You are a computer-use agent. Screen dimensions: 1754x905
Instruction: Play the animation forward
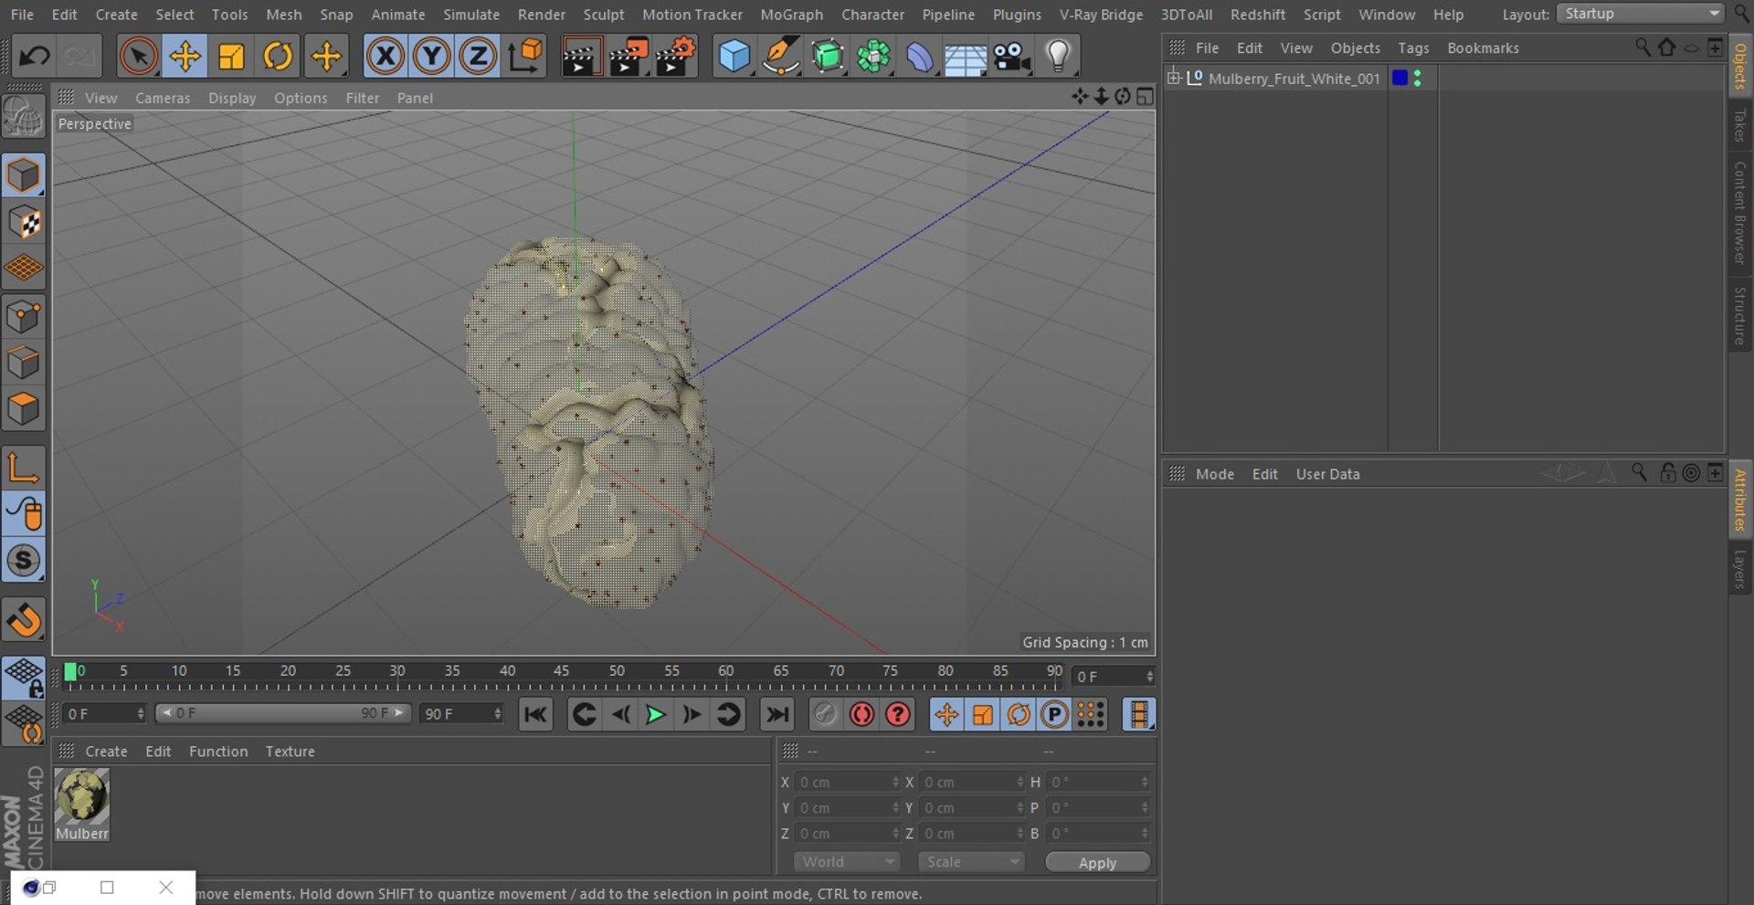coord(655,714)
